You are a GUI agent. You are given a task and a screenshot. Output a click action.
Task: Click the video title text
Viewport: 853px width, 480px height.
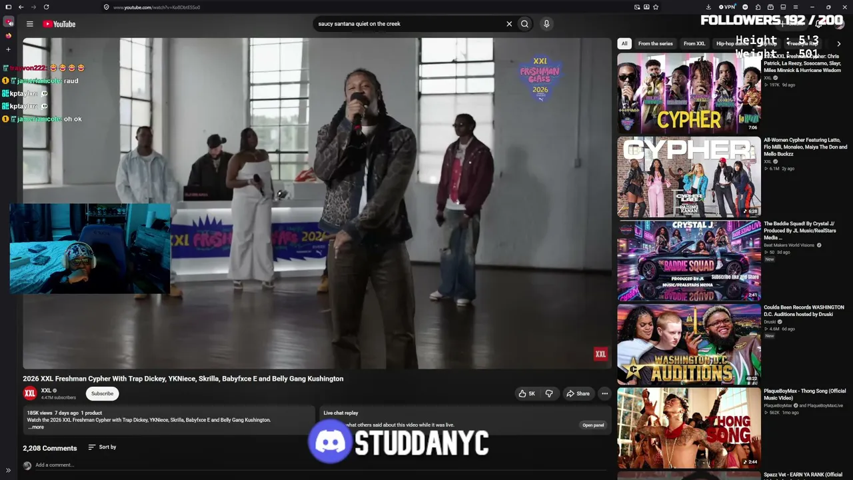tap(183, 379)
